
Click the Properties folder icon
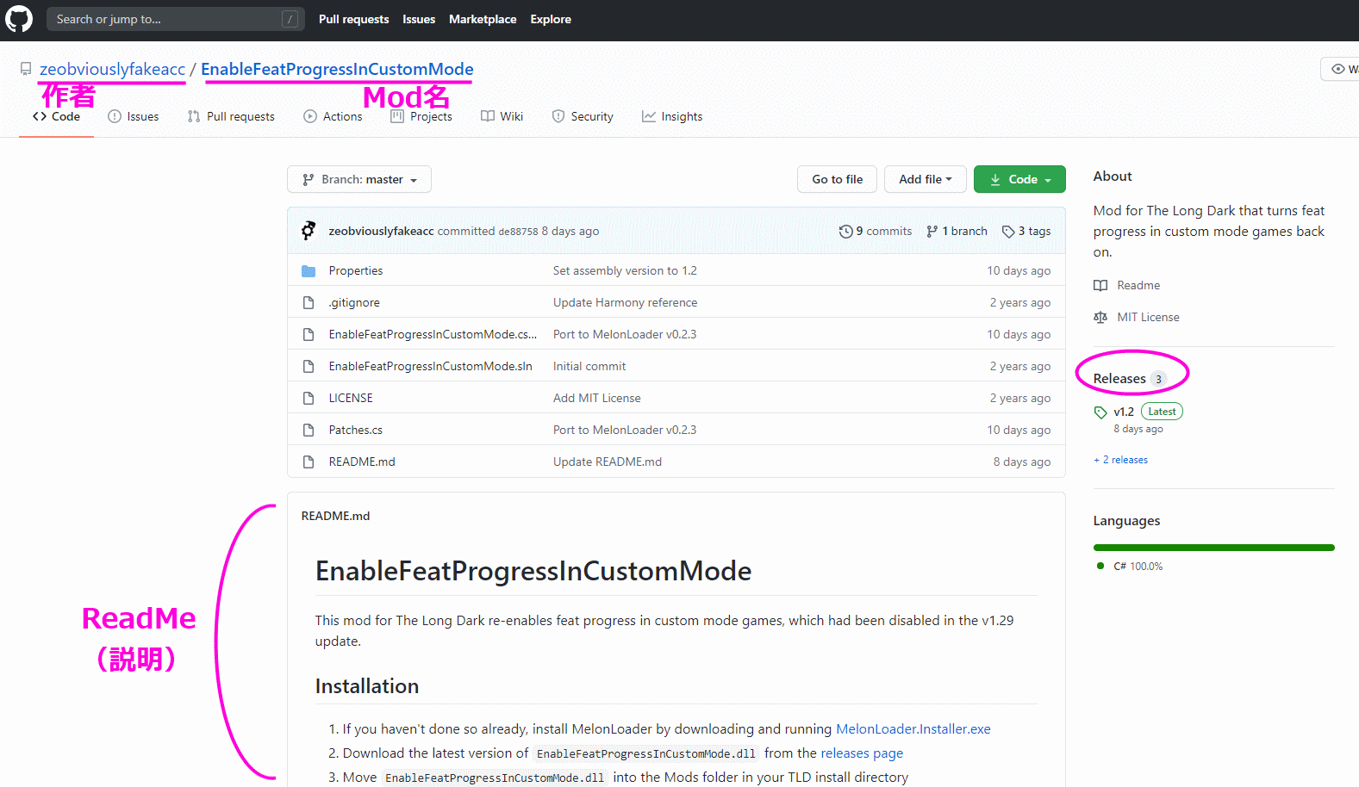pyautogui.click(x=309, y=270)
